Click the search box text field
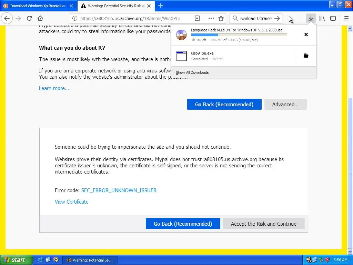The height and width of the screenshot is (265, 353). coord(256,18)
